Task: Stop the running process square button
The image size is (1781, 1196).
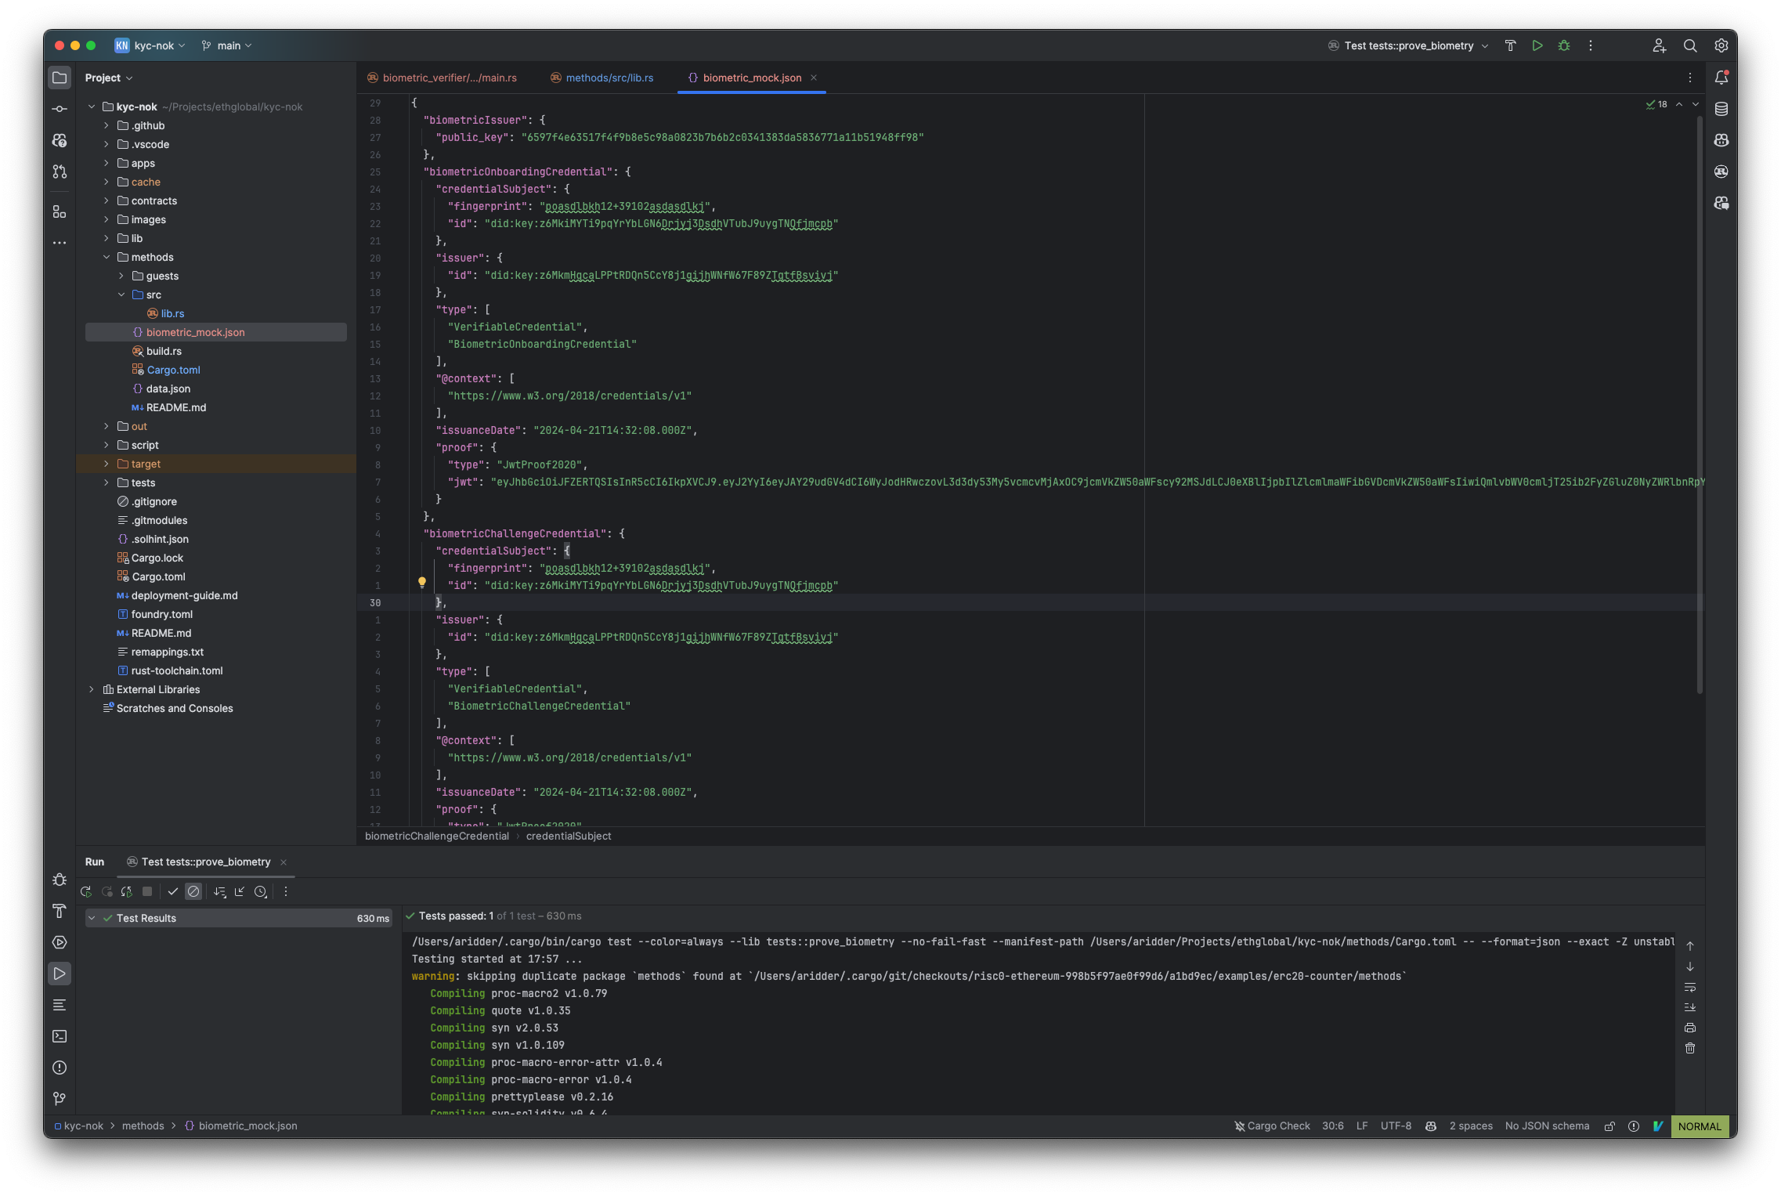Action: [x=147, y=891]
